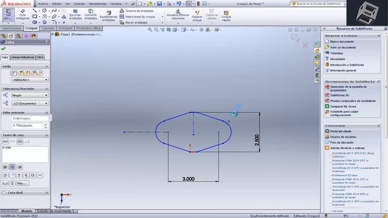The image size is (388, 218).
Task: Click Section view icon in view toolbar
Action: (x=169, y=30)
